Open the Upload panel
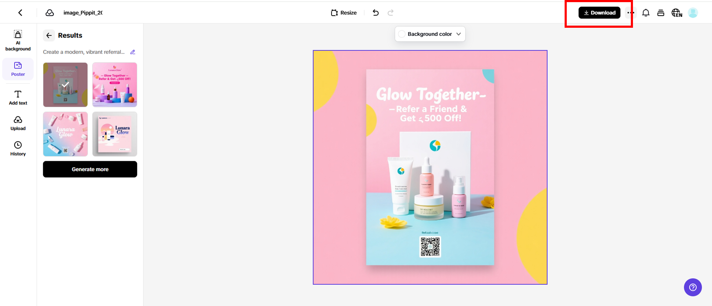Image resolution: width=712 pixels, height=306 pixels. tap(18, 123)
